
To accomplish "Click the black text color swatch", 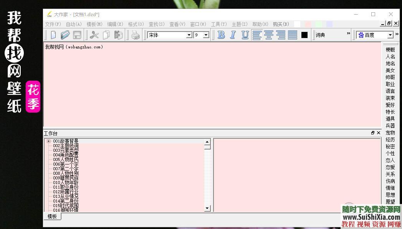I will pyautogui.click(x=304, y=35).
